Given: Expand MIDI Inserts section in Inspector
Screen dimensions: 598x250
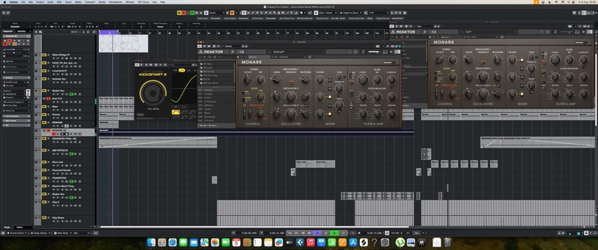Looking at the screenshot, I should click(x=16, y=121).
